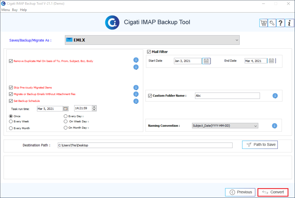
Task: Uncheck the Custom Folder Name checkbox
Action: [x=150, y=96]
